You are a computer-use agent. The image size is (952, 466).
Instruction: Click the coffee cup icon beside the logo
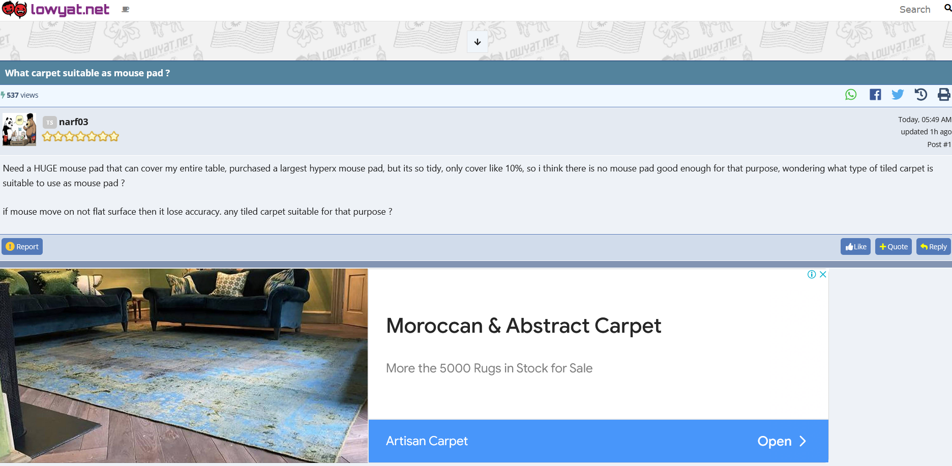pos(125,9)
